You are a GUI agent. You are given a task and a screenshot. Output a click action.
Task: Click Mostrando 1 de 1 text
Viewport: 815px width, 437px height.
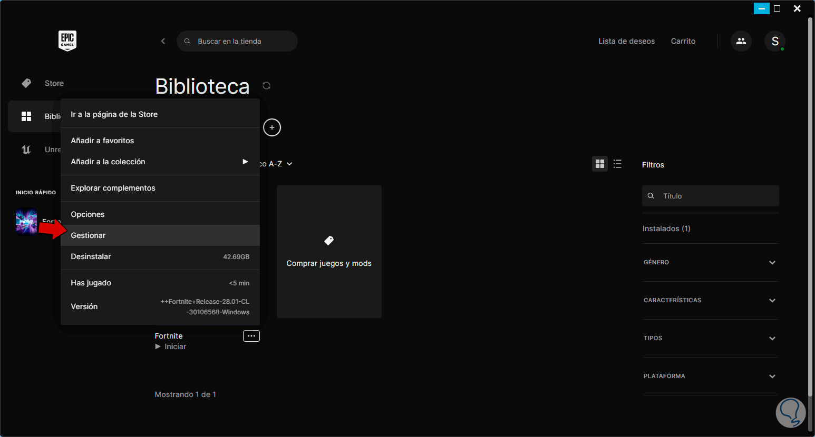click(186, 394)
